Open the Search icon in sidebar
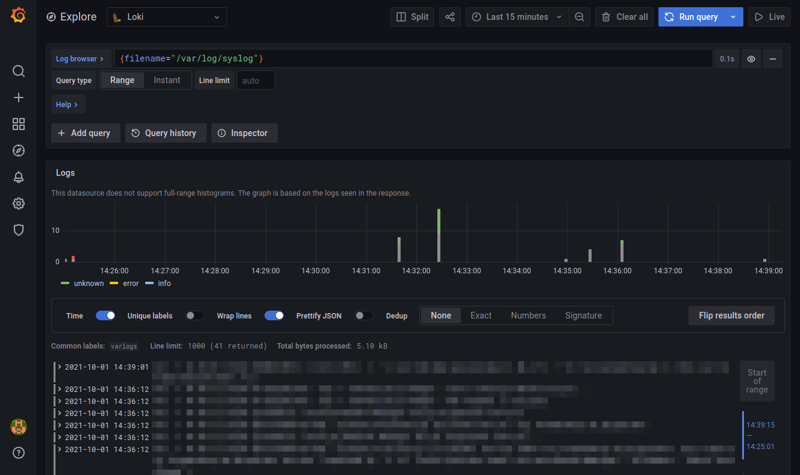The image size is (800, 475). point(19,71)
